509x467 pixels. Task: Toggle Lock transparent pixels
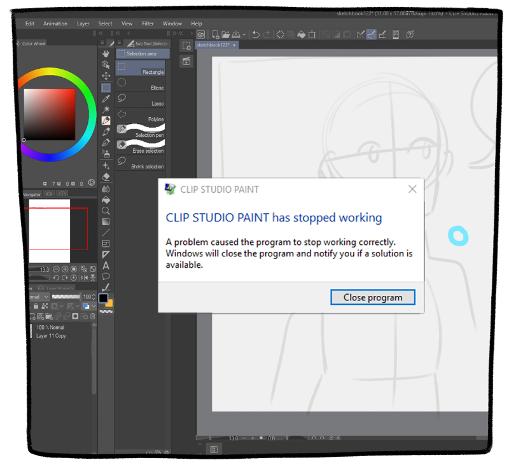click(x=45, y=306)
